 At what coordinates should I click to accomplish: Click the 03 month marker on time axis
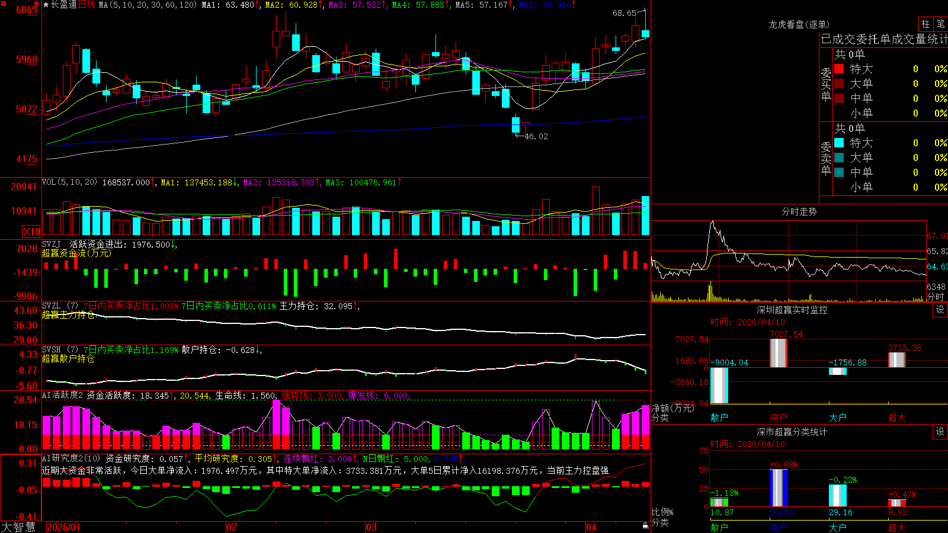click(x=371, y=527)
